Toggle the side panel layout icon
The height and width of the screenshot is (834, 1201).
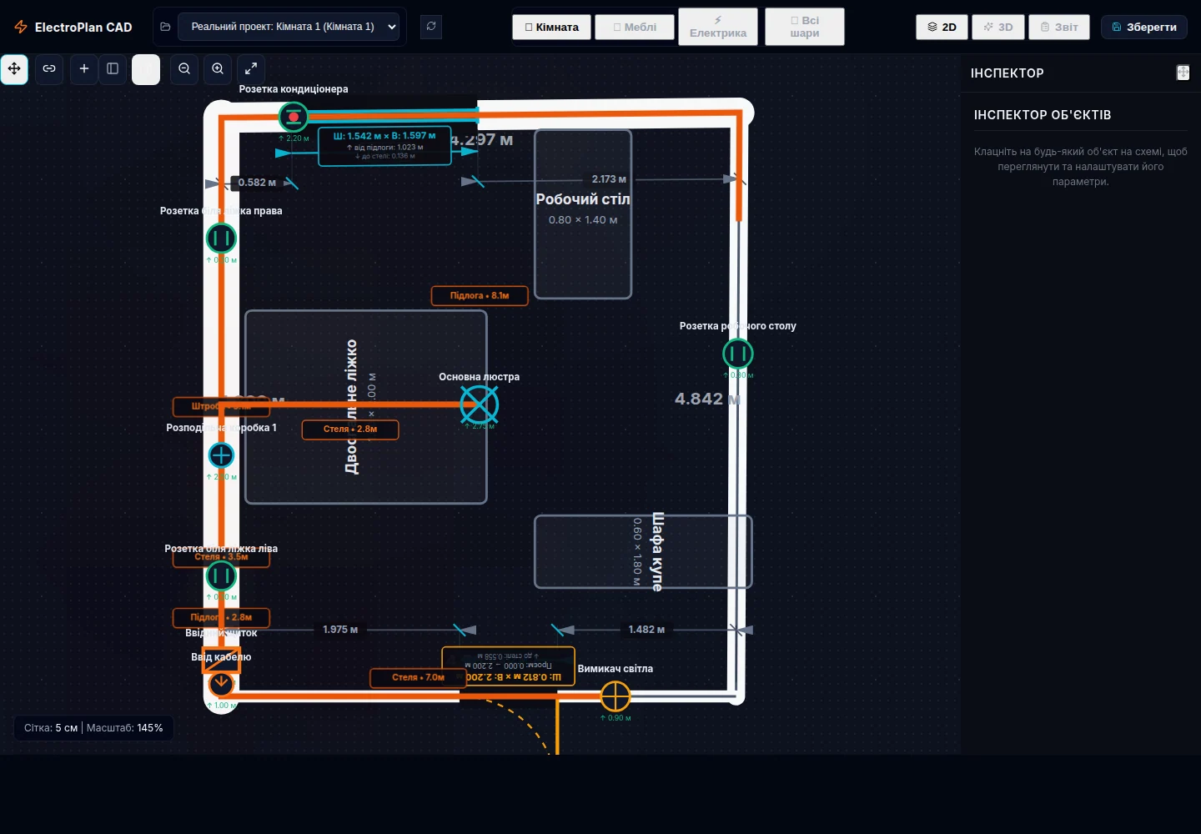[x=113, y=69]
